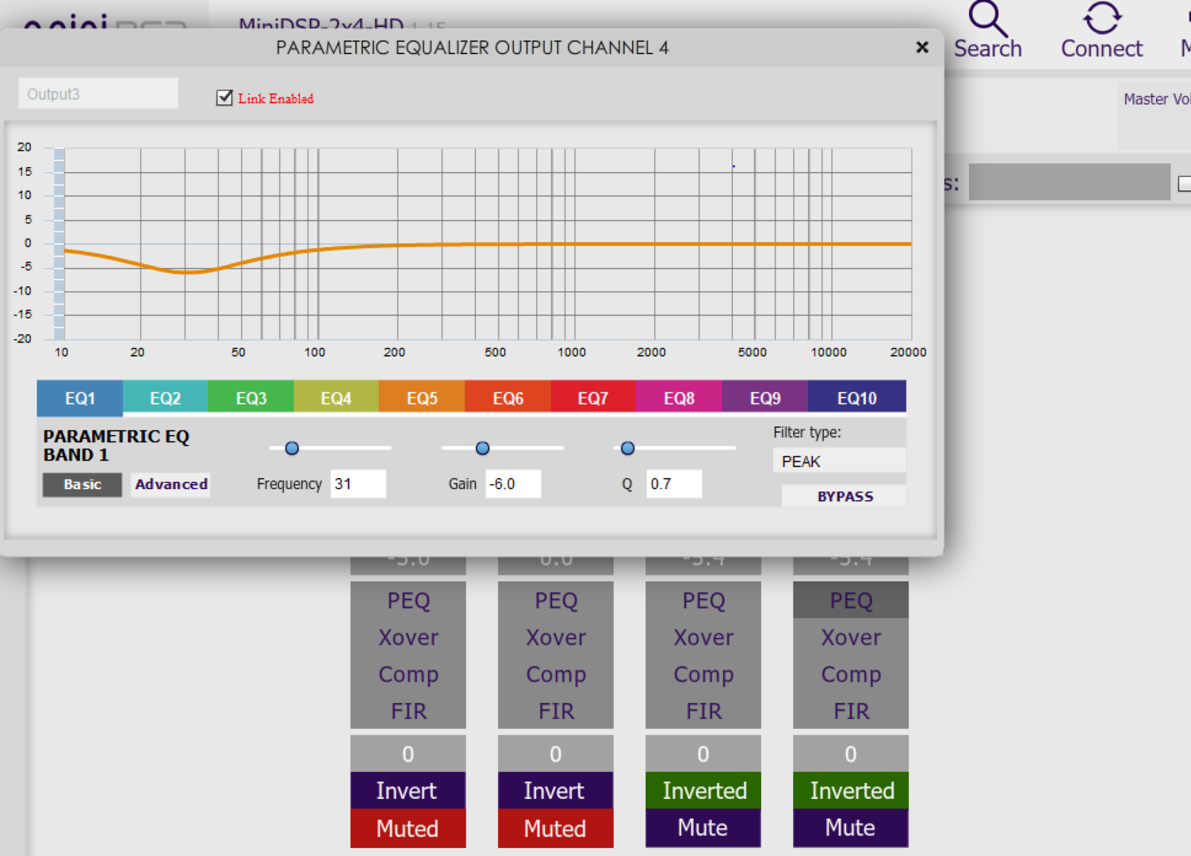
Task: Switch to the EQ5 band tab
Action: tap(422, 398)
